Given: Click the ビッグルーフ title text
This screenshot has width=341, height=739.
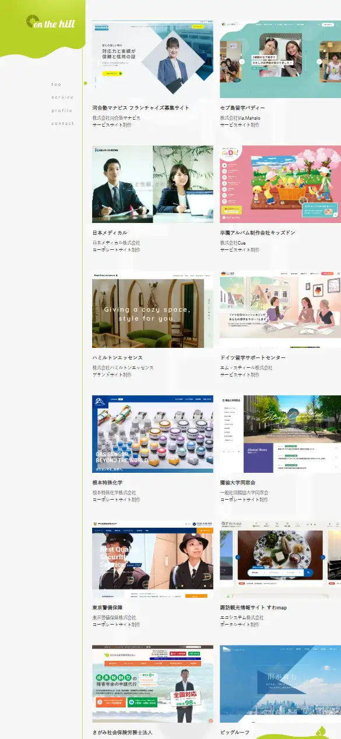Looking at the screenshot, I should click(x=234, y=732).
